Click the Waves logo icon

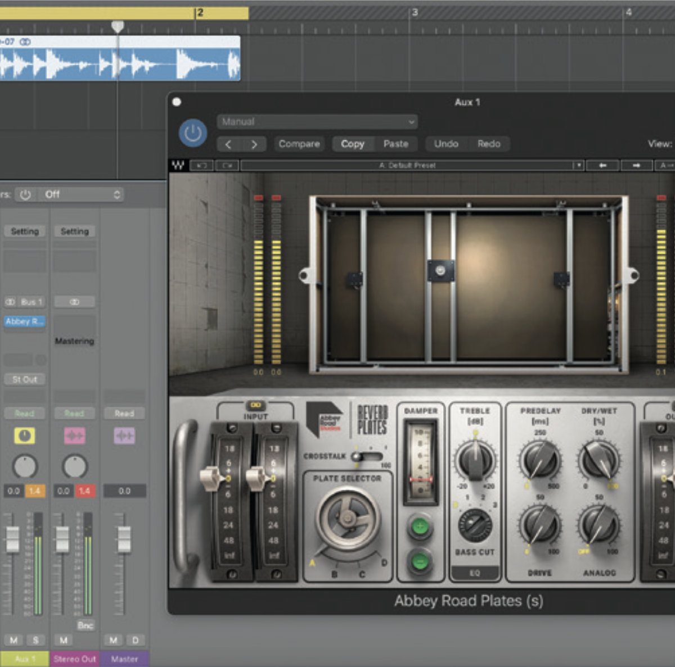click(178, 165)
